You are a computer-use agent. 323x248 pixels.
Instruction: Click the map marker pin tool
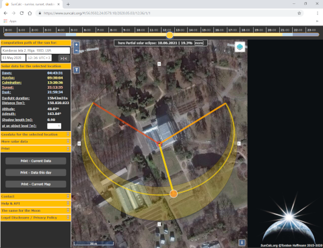77,70
